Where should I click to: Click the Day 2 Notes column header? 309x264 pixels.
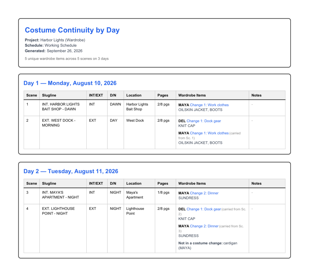tap(267, 183)
